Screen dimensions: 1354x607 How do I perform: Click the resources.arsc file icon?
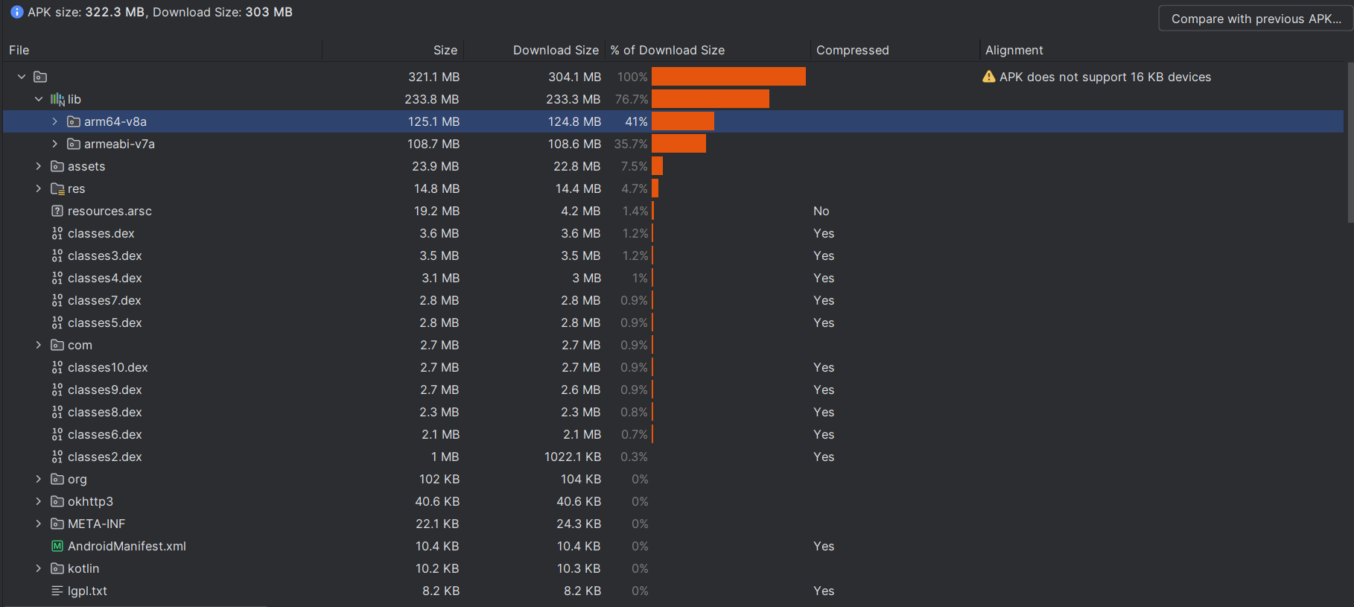coord(57,211)
